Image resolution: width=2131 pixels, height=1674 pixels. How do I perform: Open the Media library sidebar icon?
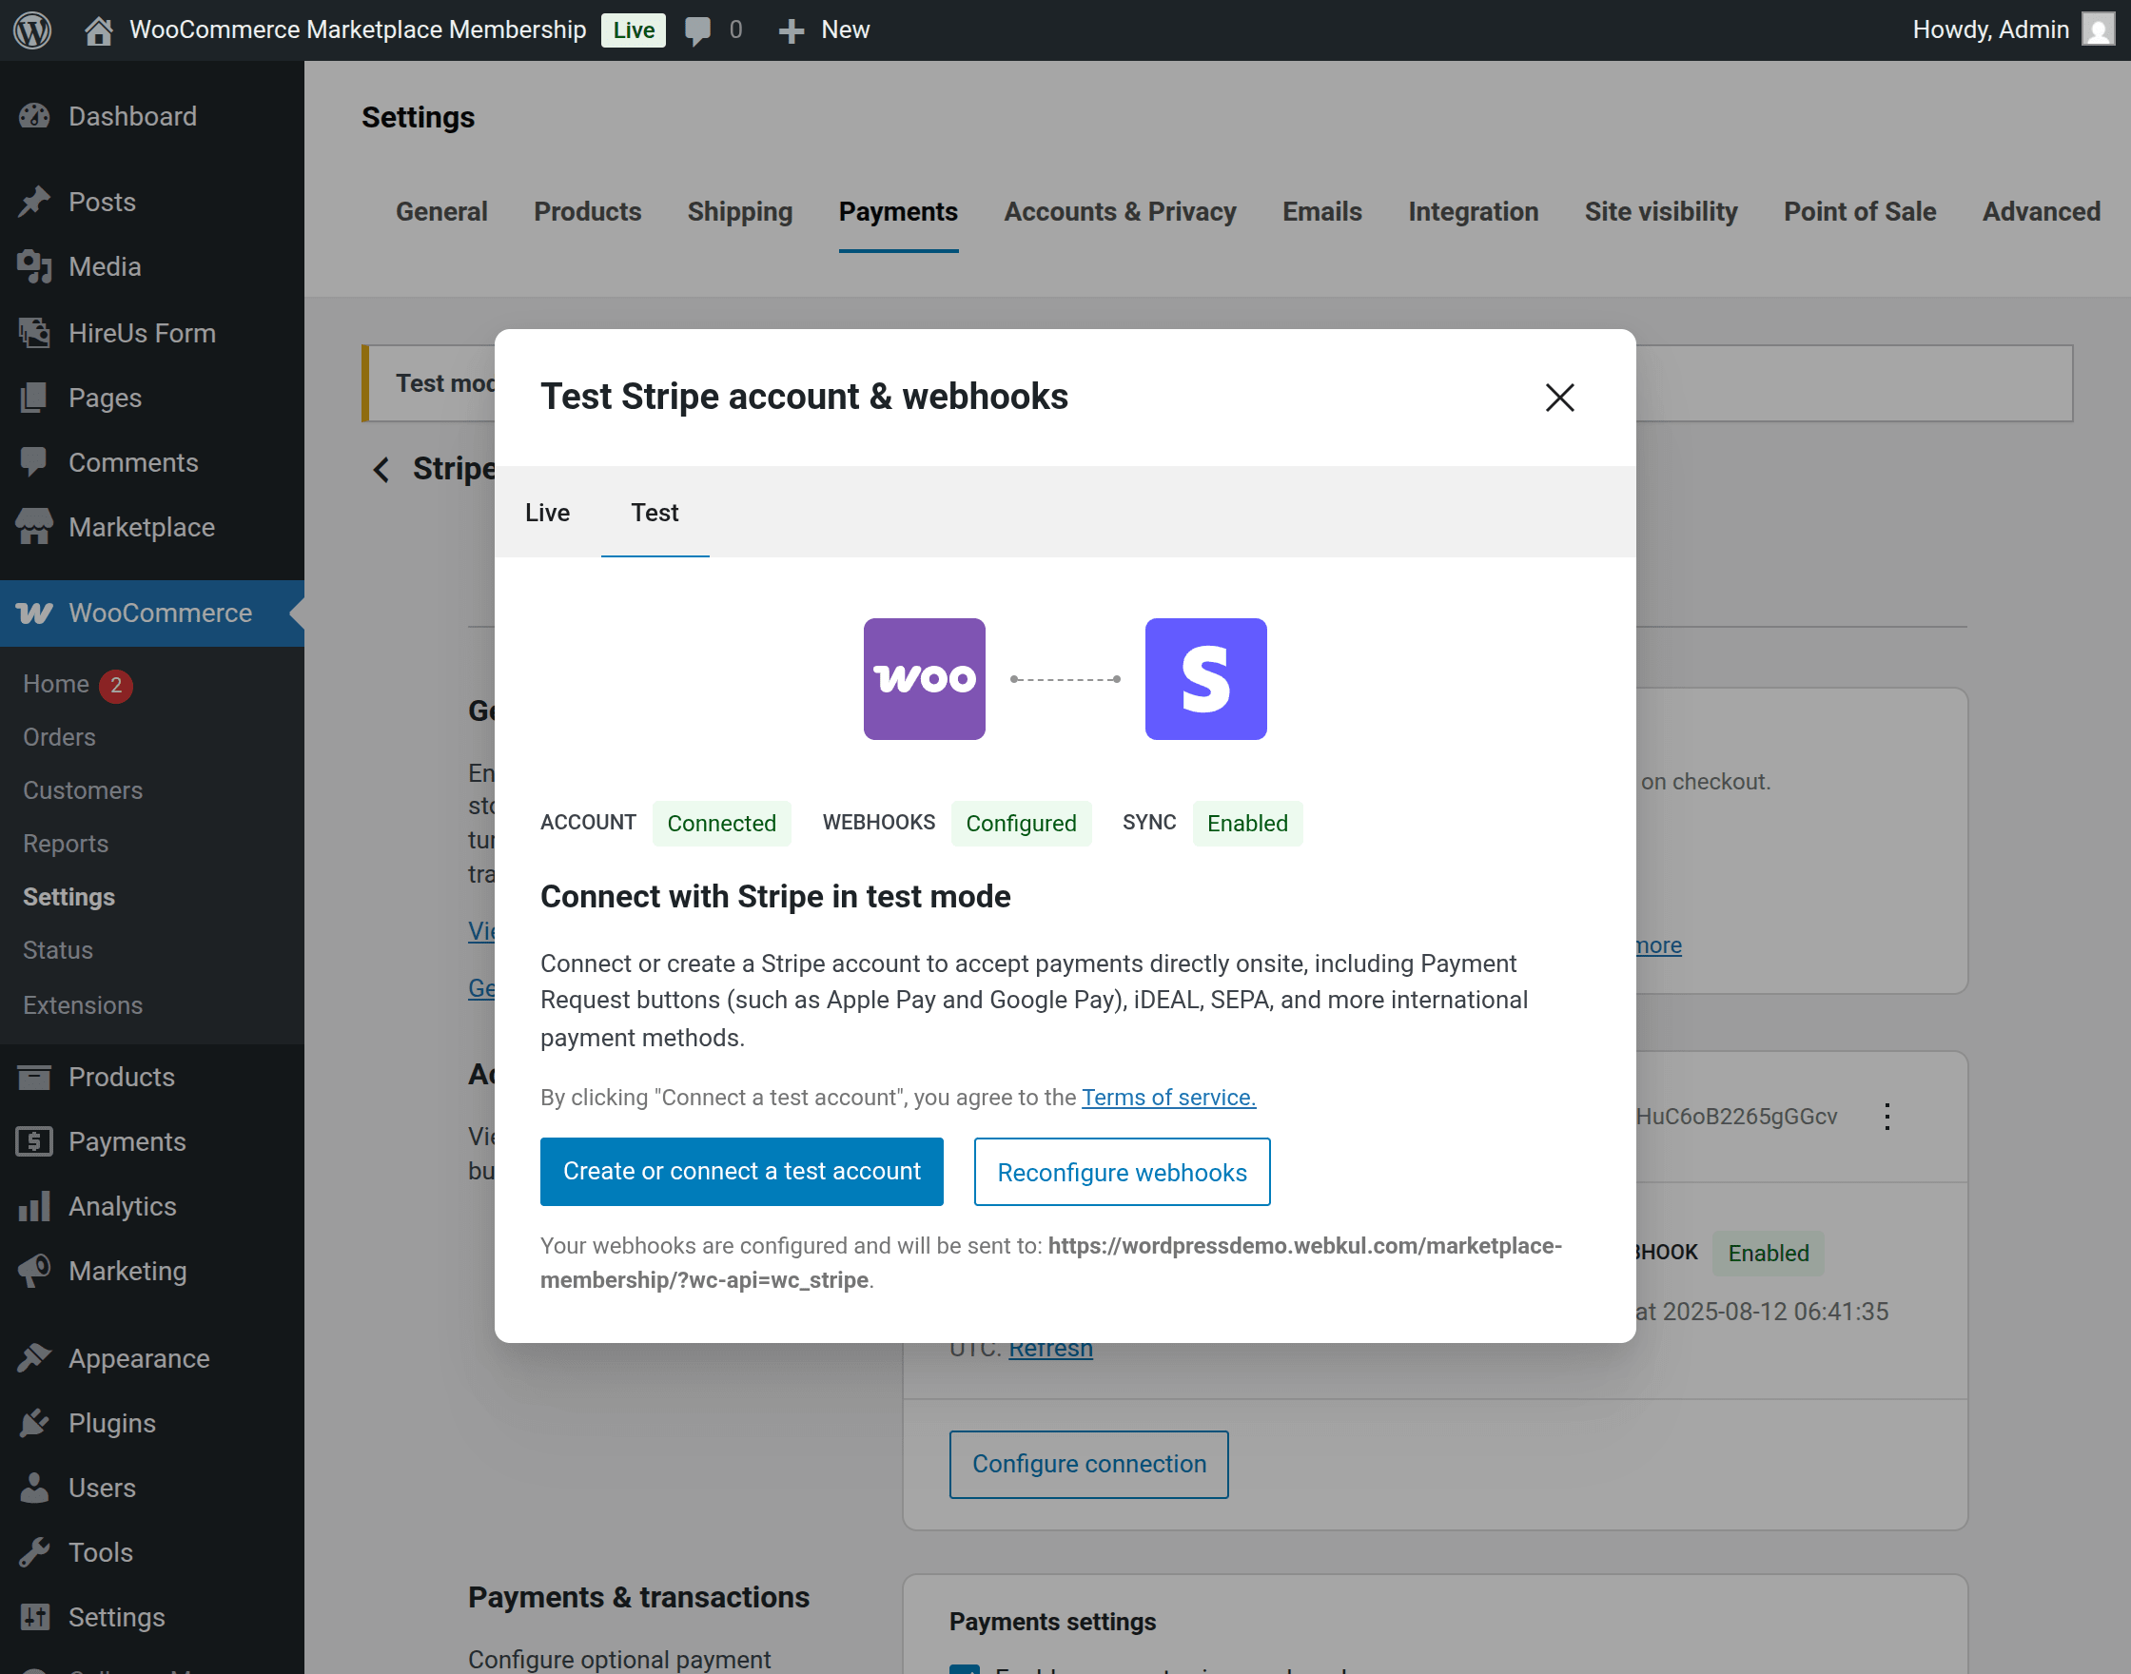pos(34,266)
